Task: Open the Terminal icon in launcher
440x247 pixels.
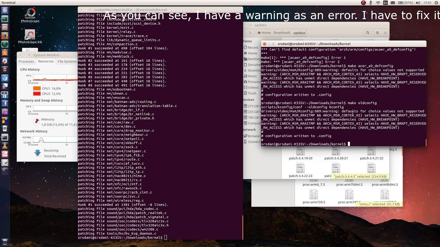Action: (5, 137)
